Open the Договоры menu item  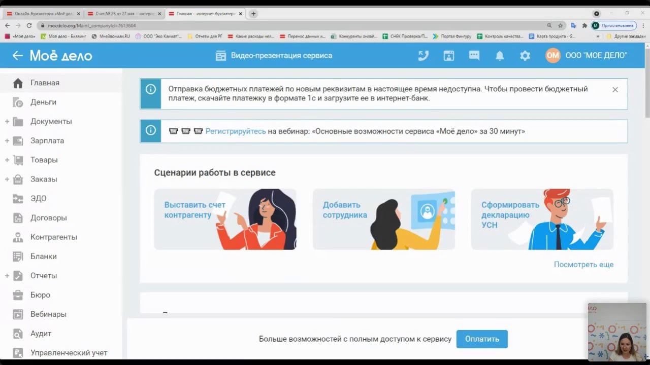pyautogui.click(x=61, y=218)
